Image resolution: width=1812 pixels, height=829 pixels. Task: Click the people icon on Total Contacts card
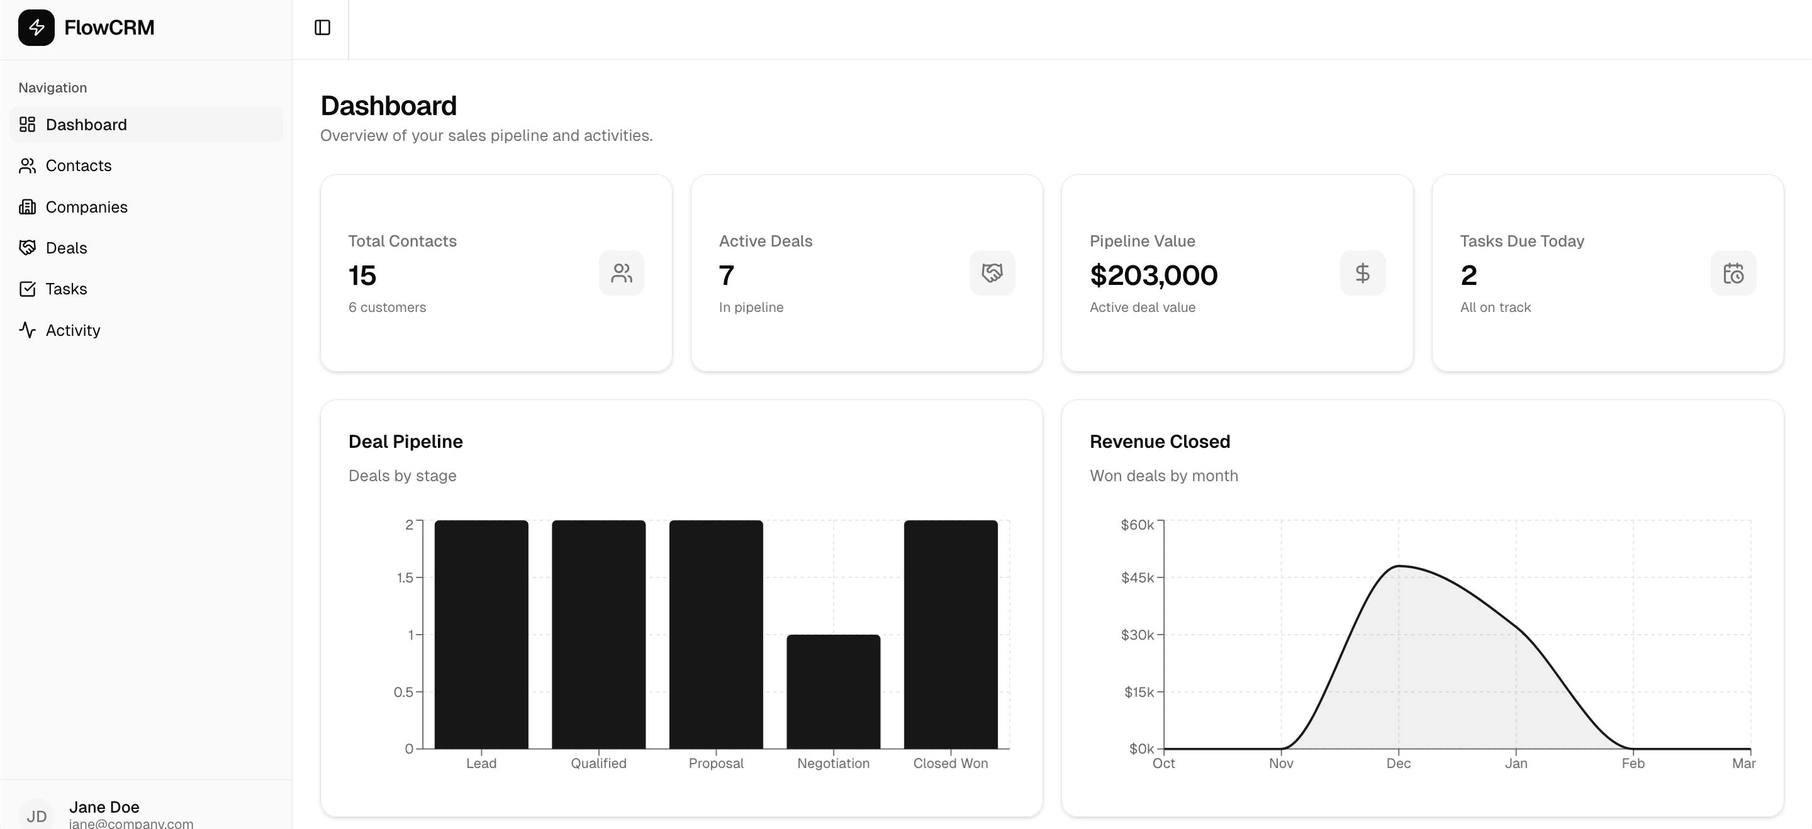tap(622, 273)
